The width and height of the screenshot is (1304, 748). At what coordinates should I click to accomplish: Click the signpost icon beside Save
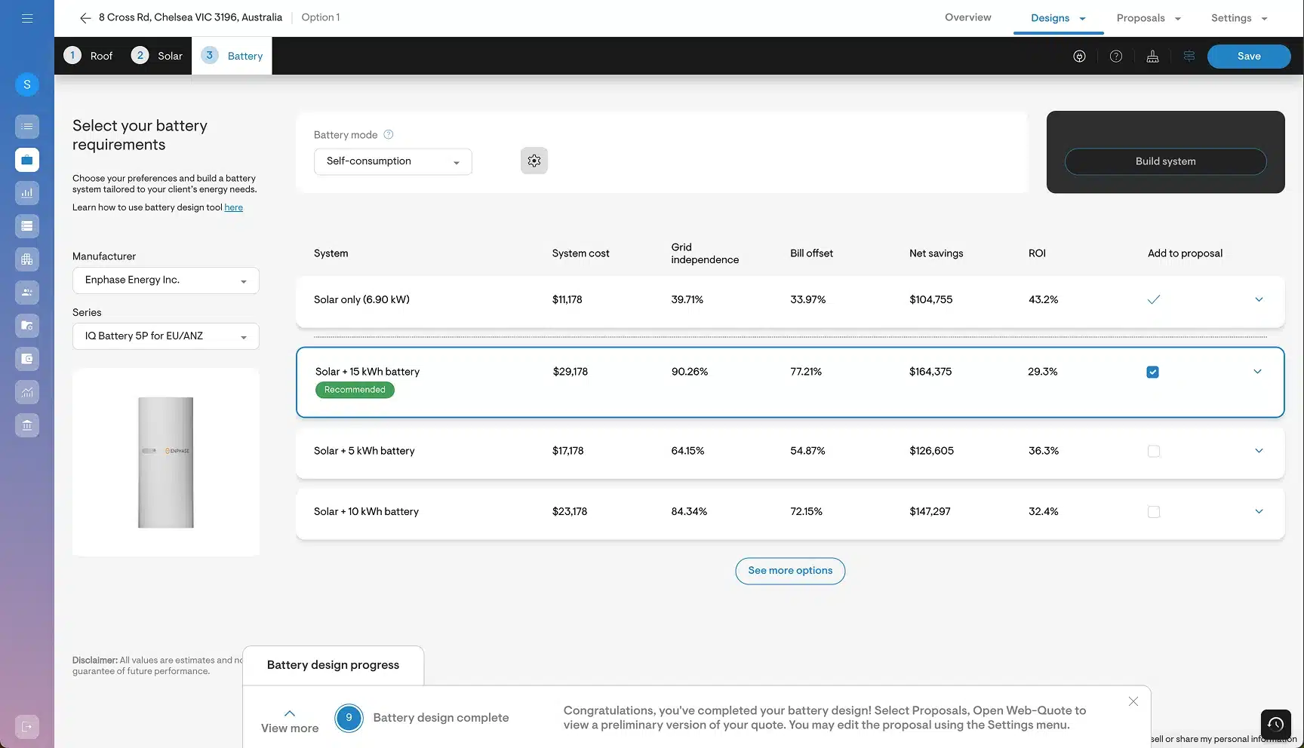pos(1189,57)
